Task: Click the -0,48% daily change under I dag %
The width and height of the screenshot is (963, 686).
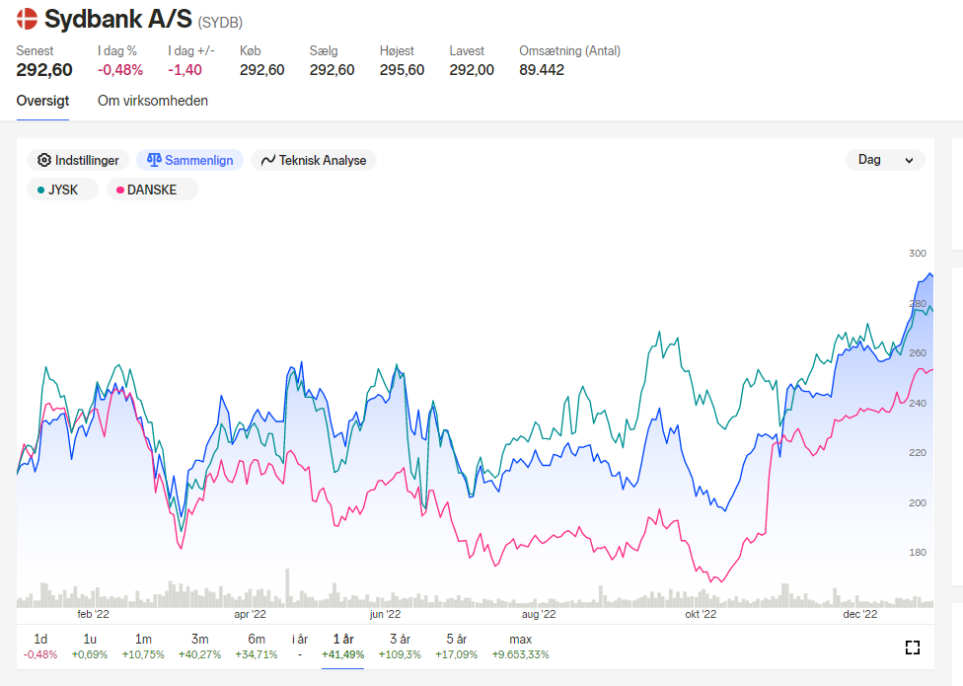Action: (x=120, y=70)
